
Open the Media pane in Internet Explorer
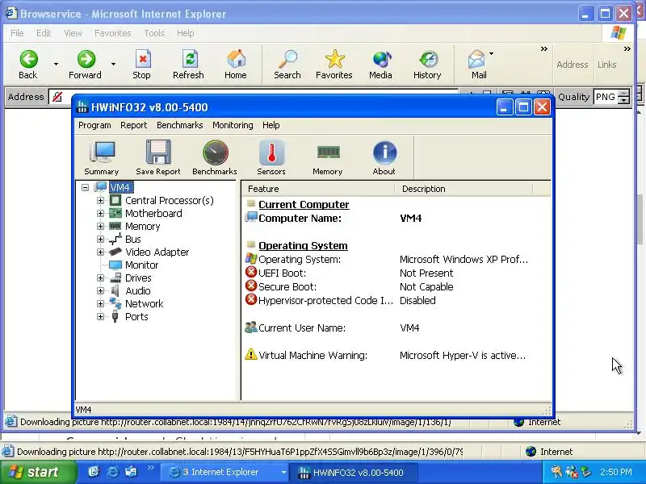(x=380, y=65)
